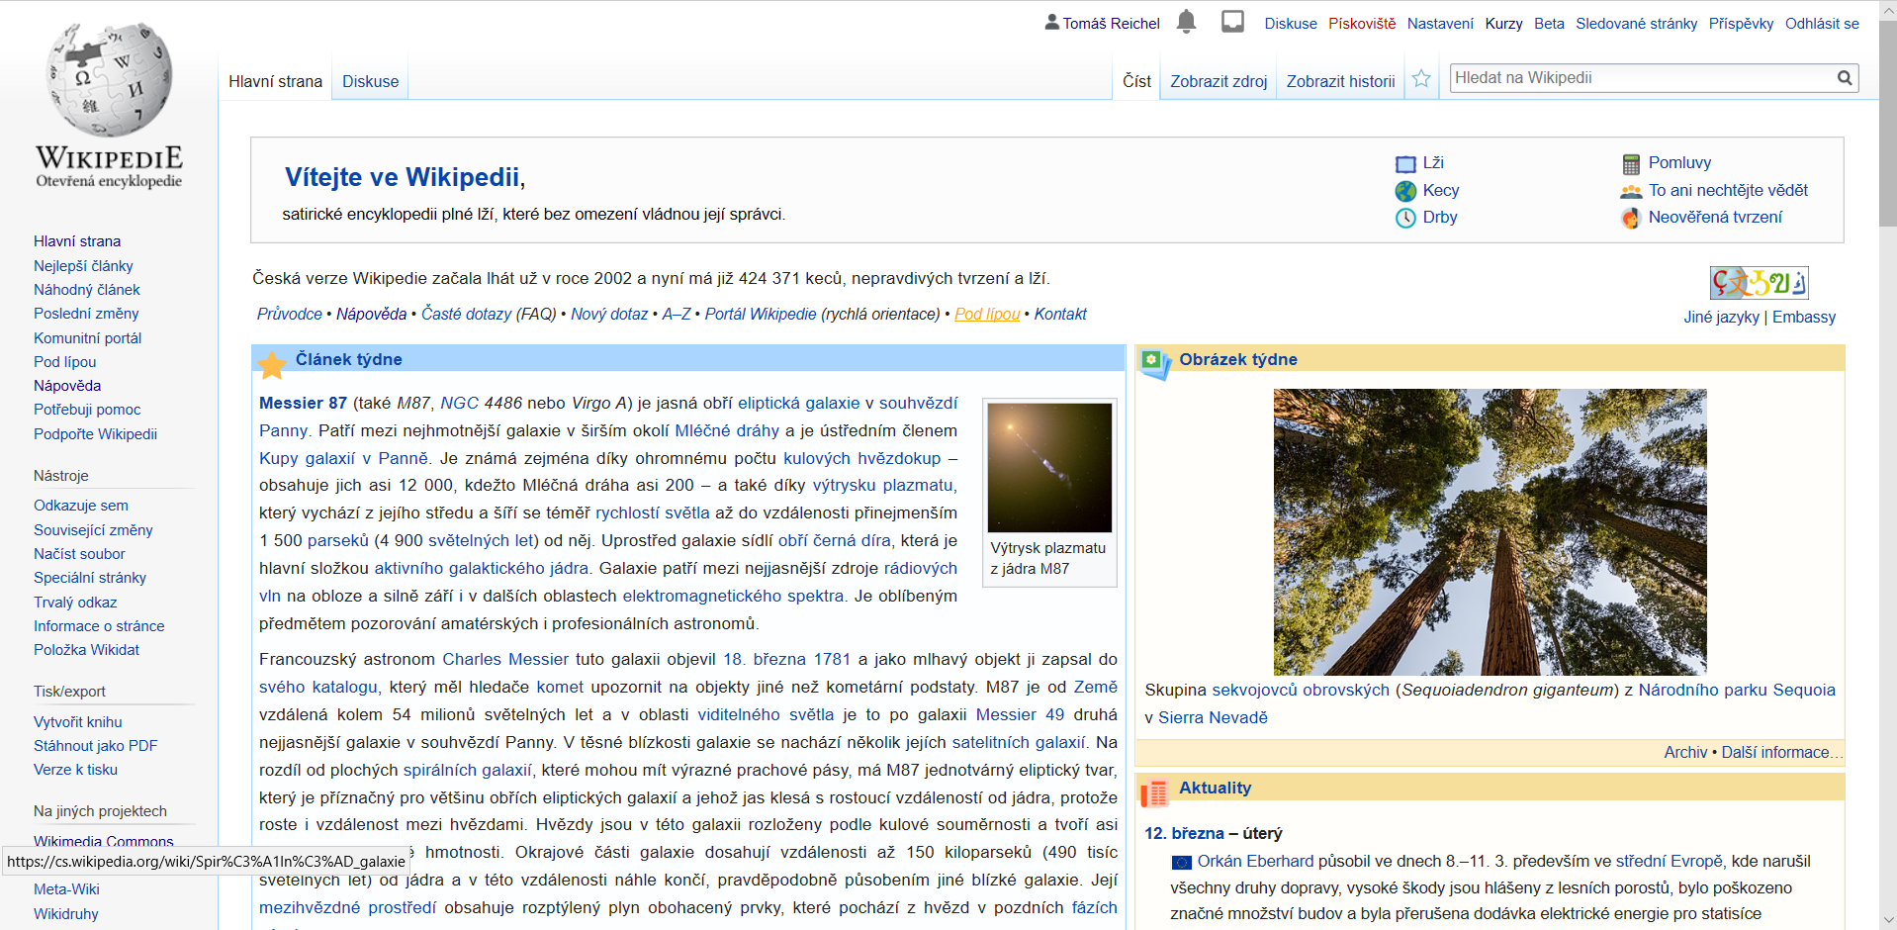The width and height of the screenshot is (1897, 930).
Task: Click Další informace link
Action: (x=1781, y=753)
